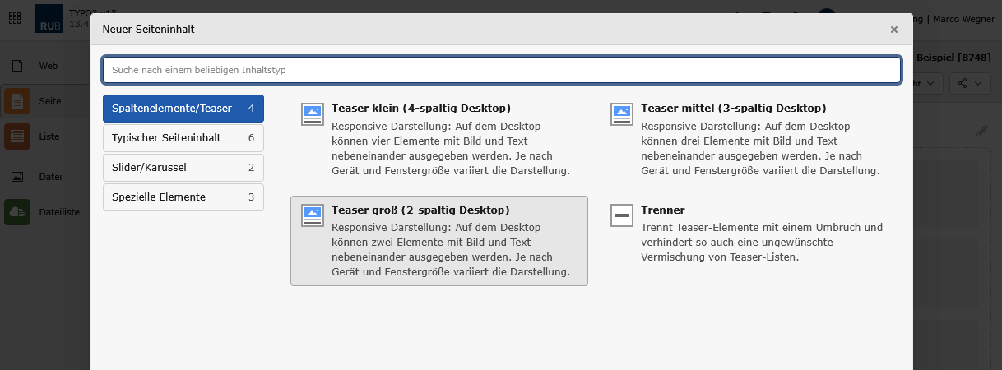The image size is (1002, 370).
Task: Open the Dateiliste module icon
Action: tap(17, 211)
